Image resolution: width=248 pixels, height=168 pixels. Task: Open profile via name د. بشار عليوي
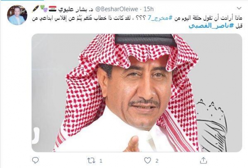pos(75,9)
